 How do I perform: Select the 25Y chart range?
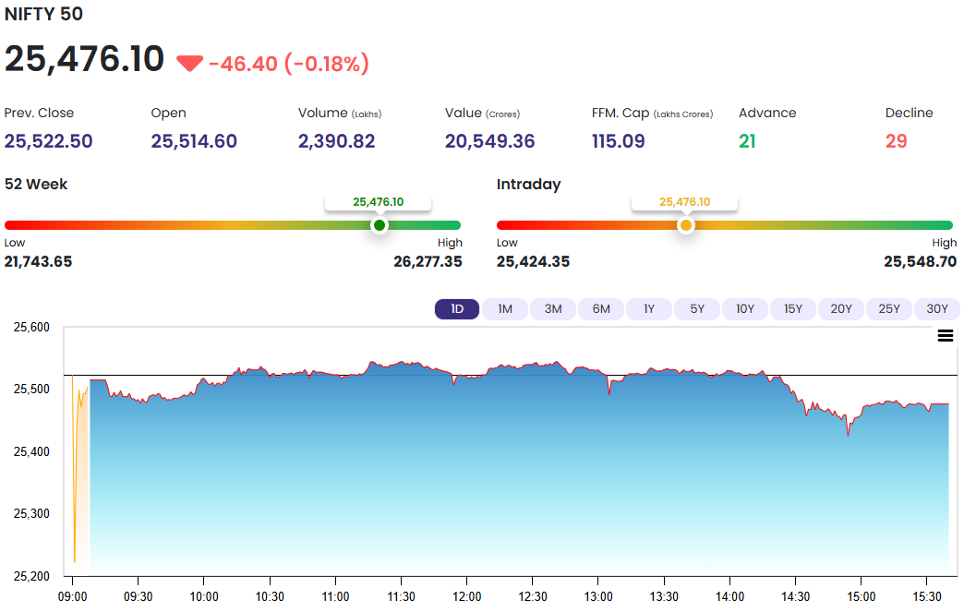[888, 309]
